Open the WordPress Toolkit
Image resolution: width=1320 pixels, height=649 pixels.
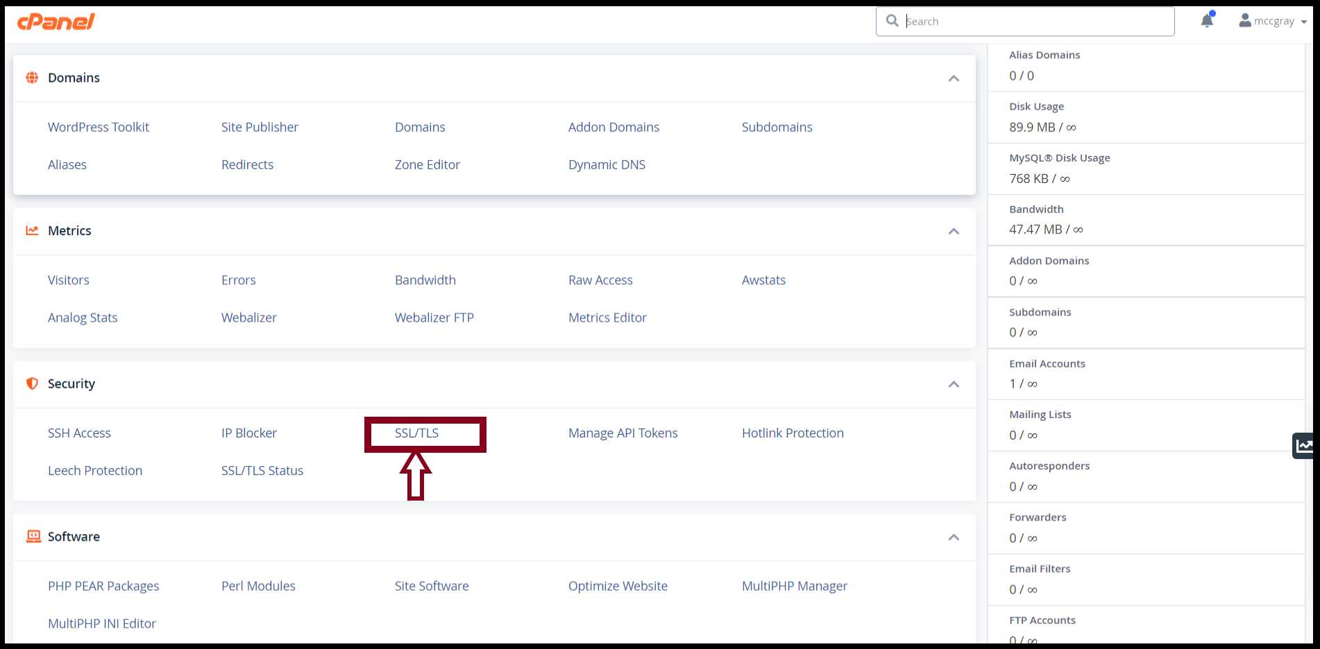[x=99, y=127]
